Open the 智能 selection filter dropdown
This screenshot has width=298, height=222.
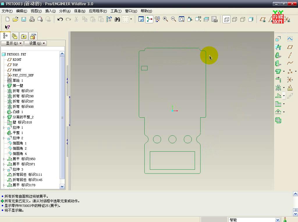tap(278, 220)
